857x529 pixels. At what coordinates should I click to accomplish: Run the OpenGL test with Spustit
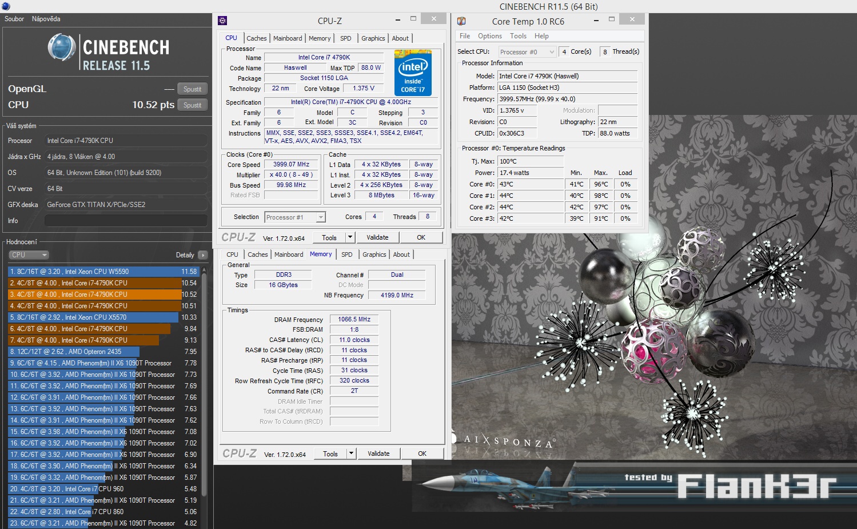coord(192,89)
